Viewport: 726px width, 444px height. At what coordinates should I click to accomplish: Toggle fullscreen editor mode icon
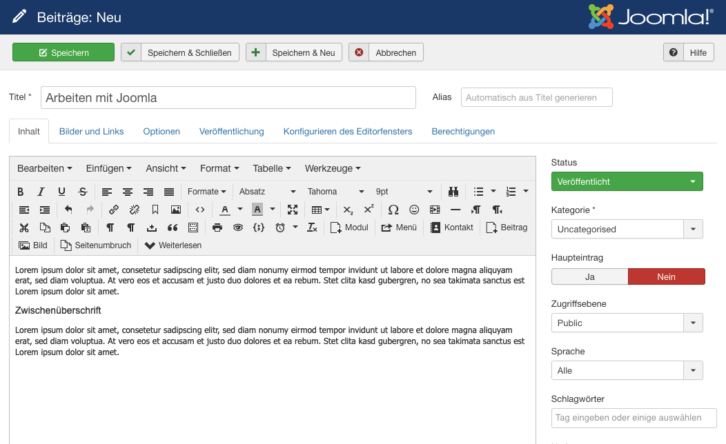pos(293,210)
